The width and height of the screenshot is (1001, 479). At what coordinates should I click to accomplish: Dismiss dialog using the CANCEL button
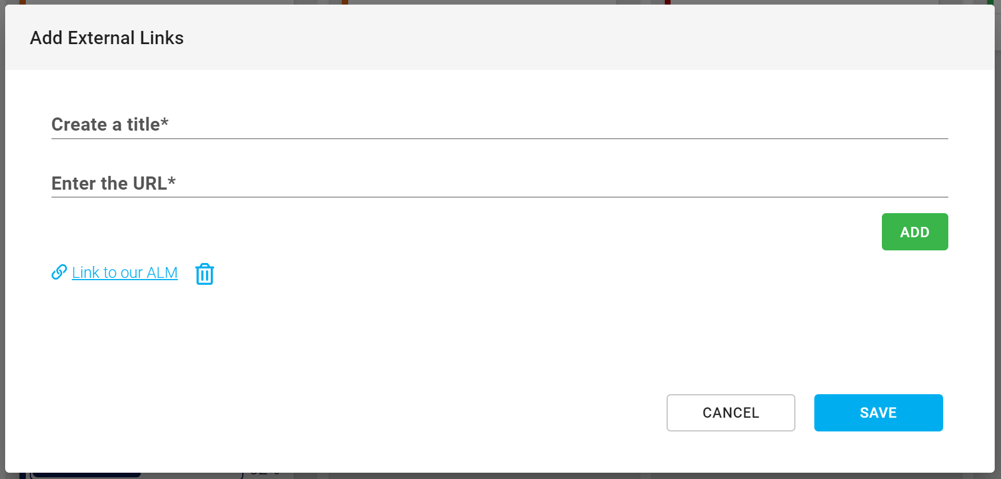731,413
